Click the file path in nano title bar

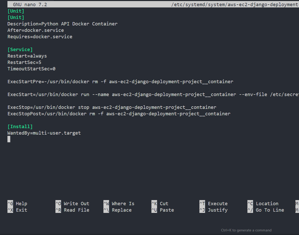[235, 4]
